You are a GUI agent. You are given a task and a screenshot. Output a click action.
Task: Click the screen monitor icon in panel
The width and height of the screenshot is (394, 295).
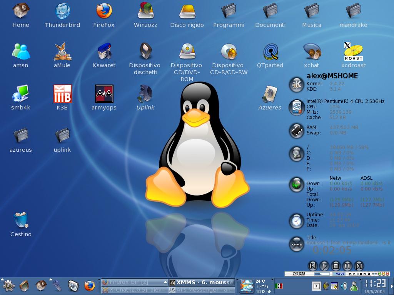coord(25,286)
